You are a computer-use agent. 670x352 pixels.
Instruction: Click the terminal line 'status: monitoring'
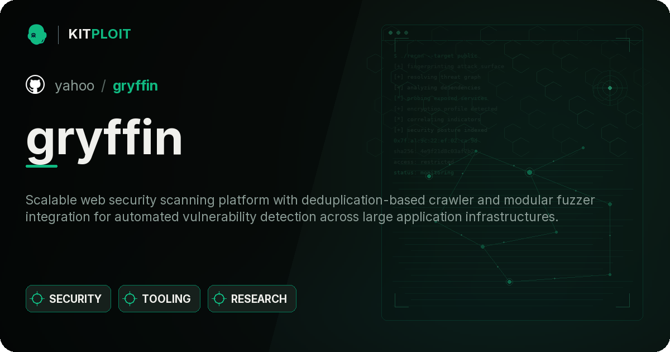(424, 173)
